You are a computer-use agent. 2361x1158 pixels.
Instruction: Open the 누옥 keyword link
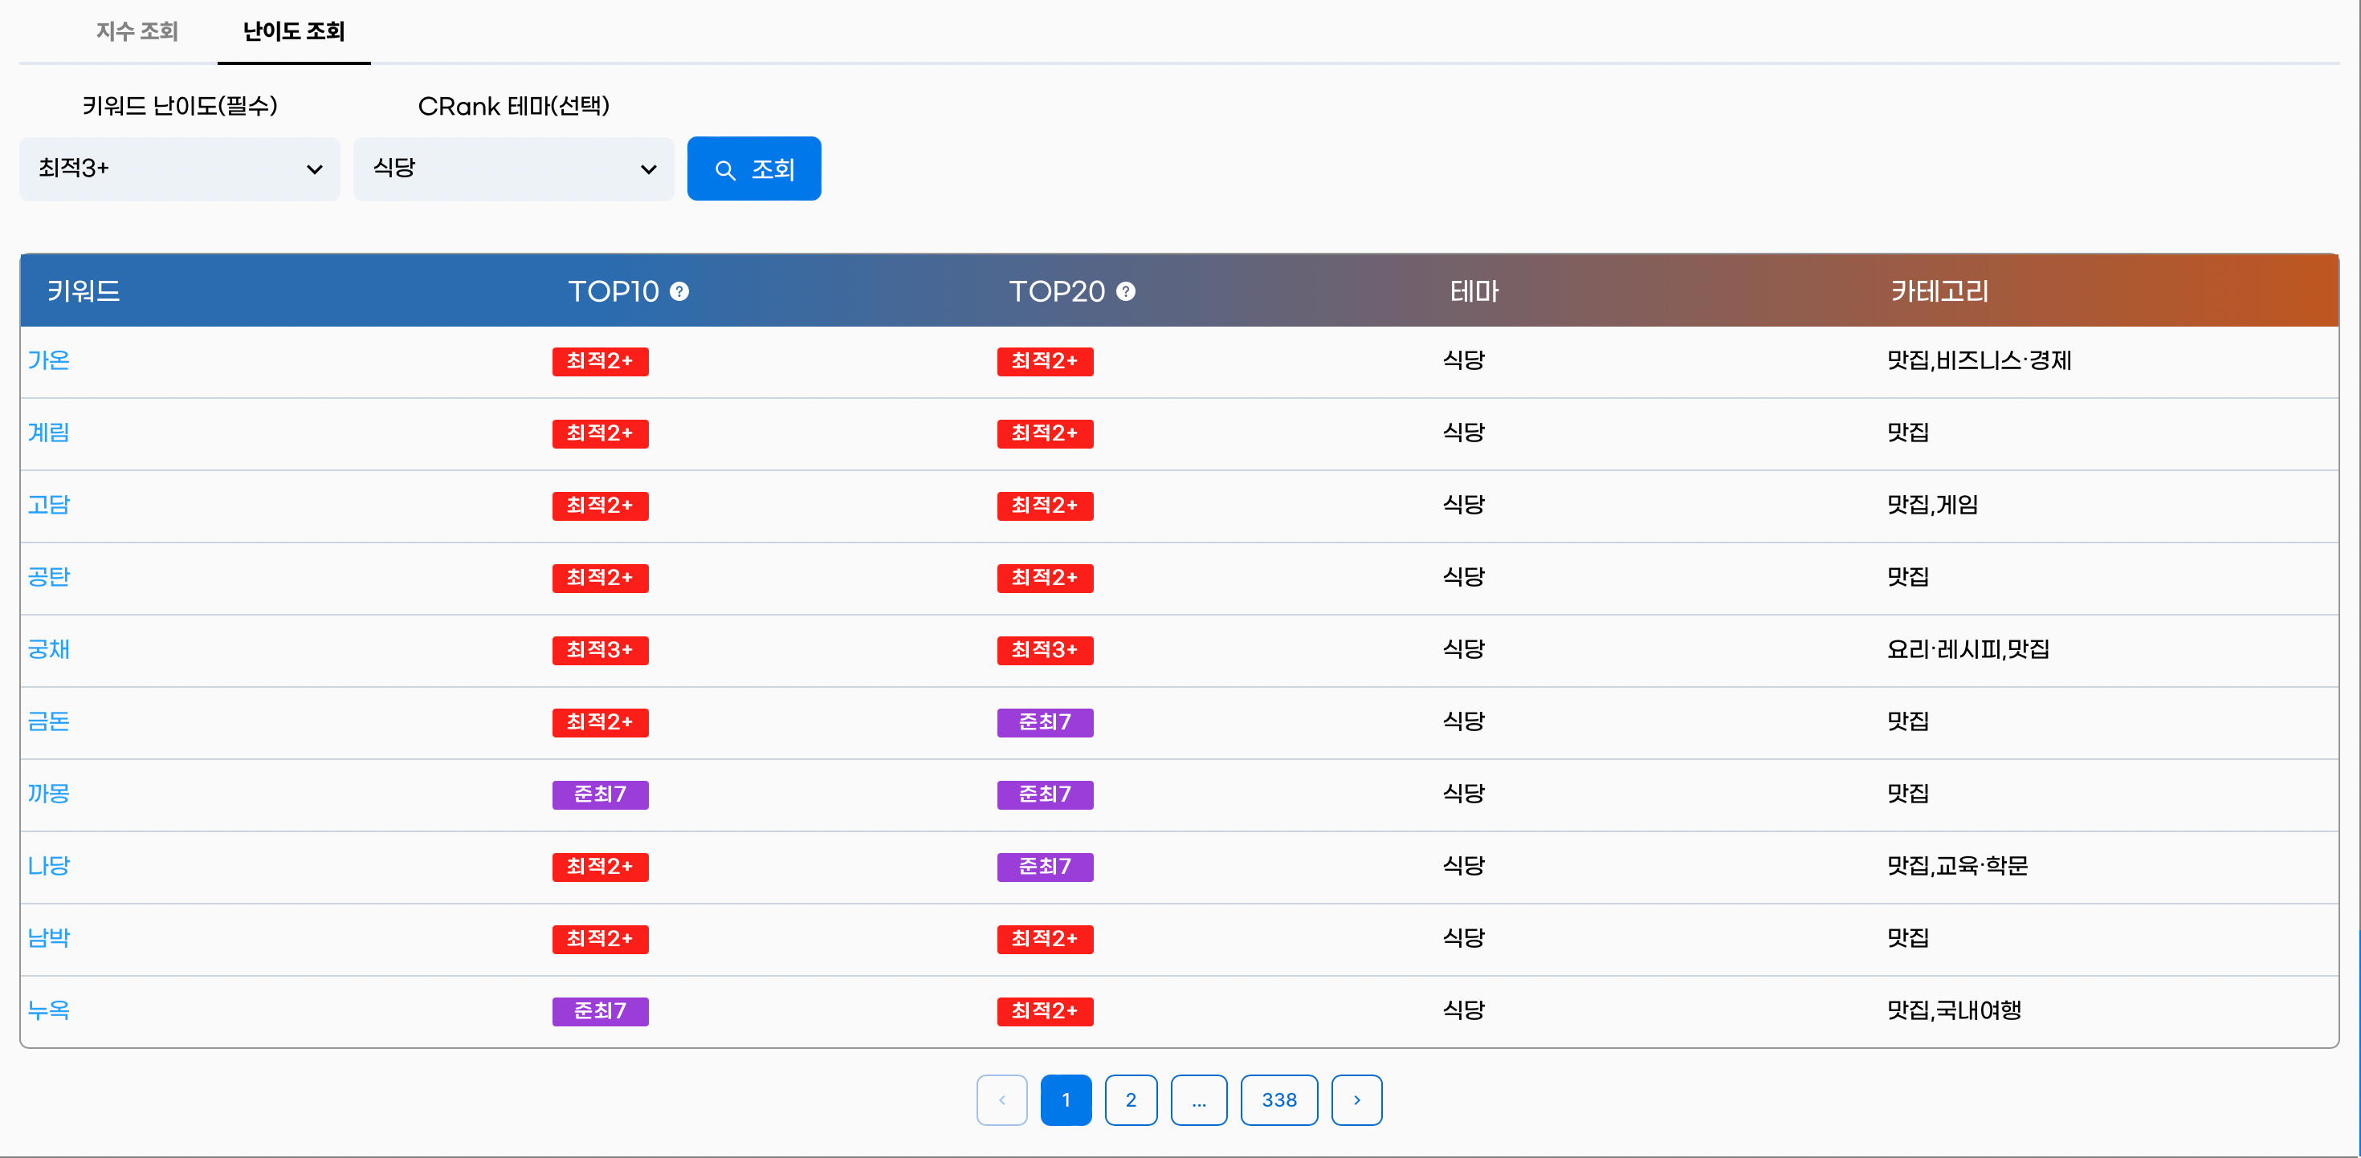(48, 1010)
